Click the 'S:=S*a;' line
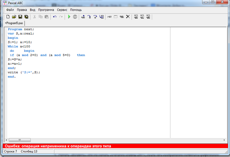This screenshot has height=157, width=230. 15,59
